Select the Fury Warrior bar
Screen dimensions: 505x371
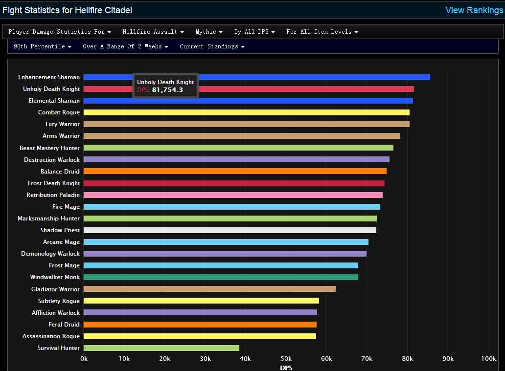coord(246,124)
